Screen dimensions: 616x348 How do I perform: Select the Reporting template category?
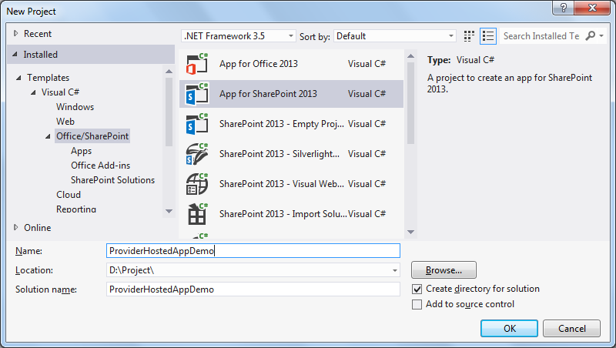pyautogui.click(x=76, y=209)
